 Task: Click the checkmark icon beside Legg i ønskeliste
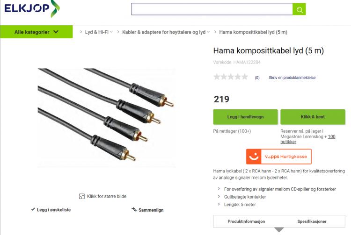coord(33,209)
